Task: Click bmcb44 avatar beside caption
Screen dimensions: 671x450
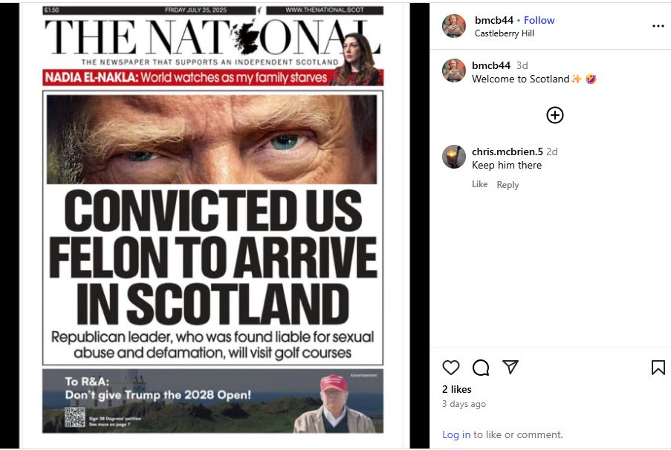Action: coord(453,71)
